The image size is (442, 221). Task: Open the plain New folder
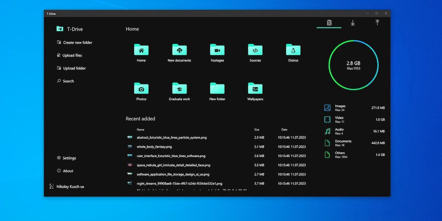[217, 88]
